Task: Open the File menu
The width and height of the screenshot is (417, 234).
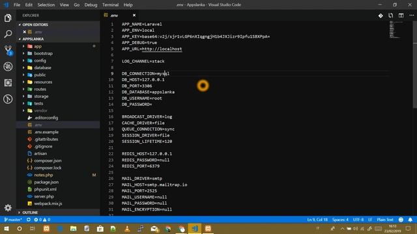Action: pyautogui.click(x=17, y=5)
